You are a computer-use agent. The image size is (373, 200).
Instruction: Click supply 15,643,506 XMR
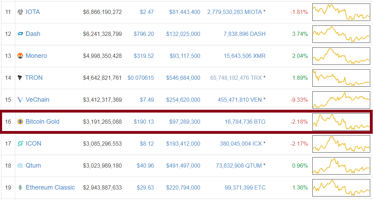[245, 56]
